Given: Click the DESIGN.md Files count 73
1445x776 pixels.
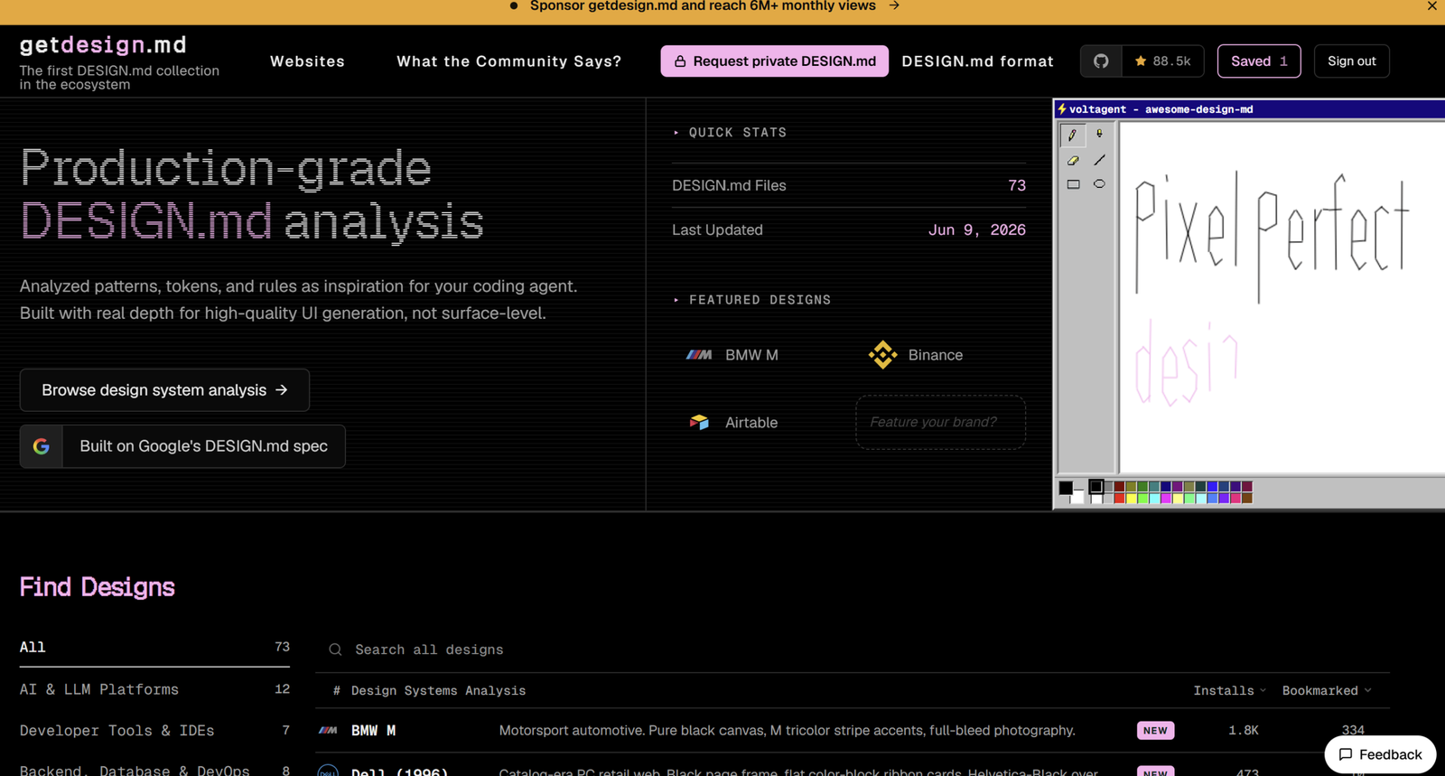Looking at the screenshot, I should click(1017, 185).
